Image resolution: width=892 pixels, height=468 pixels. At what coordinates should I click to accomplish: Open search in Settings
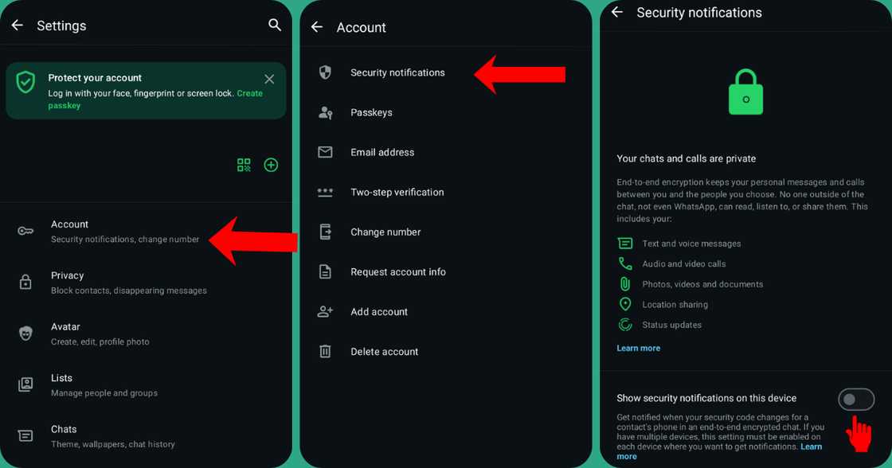coord(275,25)
